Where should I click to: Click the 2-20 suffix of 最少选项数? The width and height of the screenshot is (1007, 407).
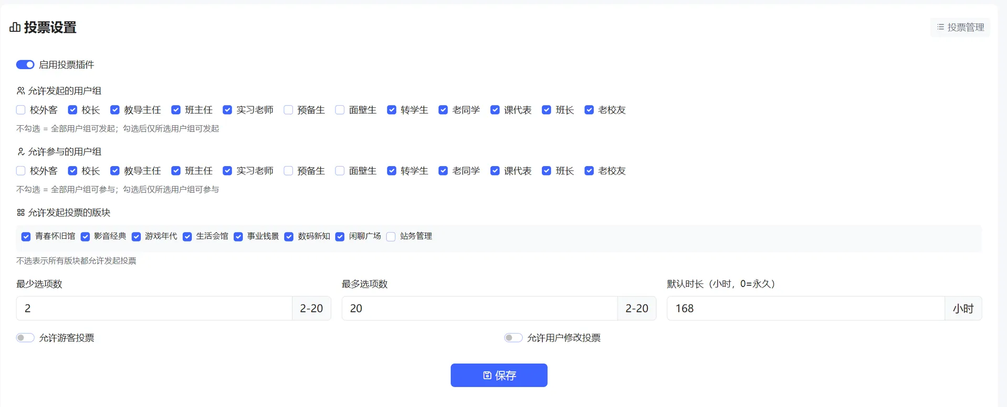click(x=311, y=308)
